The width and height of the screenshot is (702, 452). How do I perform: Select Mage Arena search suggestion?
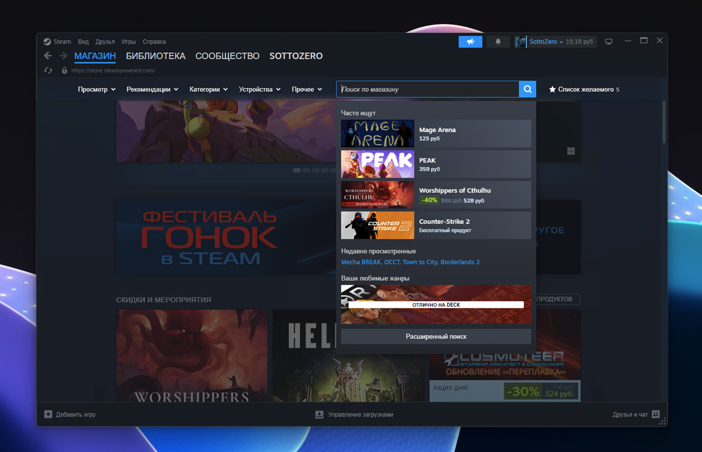pyautogui.click(x=436, y=134)
